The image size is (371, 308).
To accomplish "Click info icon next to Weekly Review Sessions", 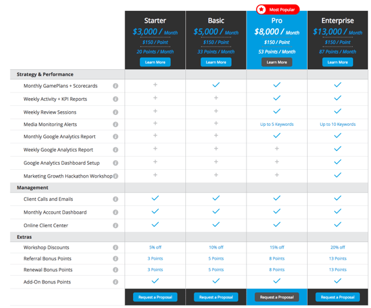I will pyautogui.click(x=115, y=112).
